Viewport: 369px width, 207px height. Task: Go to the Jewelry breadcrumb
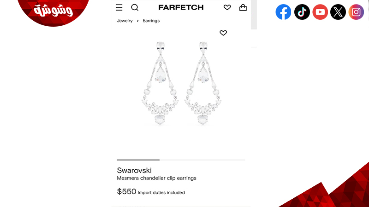[125, 21]
